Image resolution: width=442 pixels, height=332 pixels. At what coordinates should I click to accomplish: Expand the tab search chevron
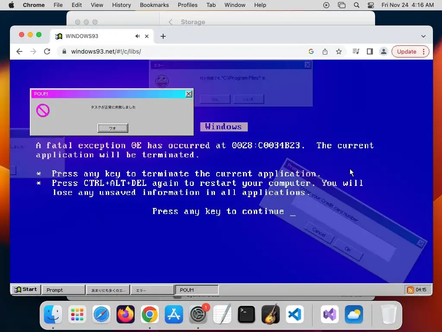tap(423, 36)
